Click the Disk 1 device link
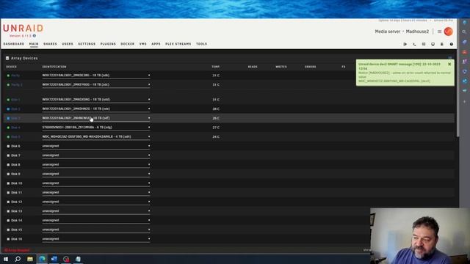Viewport: 470px width, 264px height. point(15,100)
